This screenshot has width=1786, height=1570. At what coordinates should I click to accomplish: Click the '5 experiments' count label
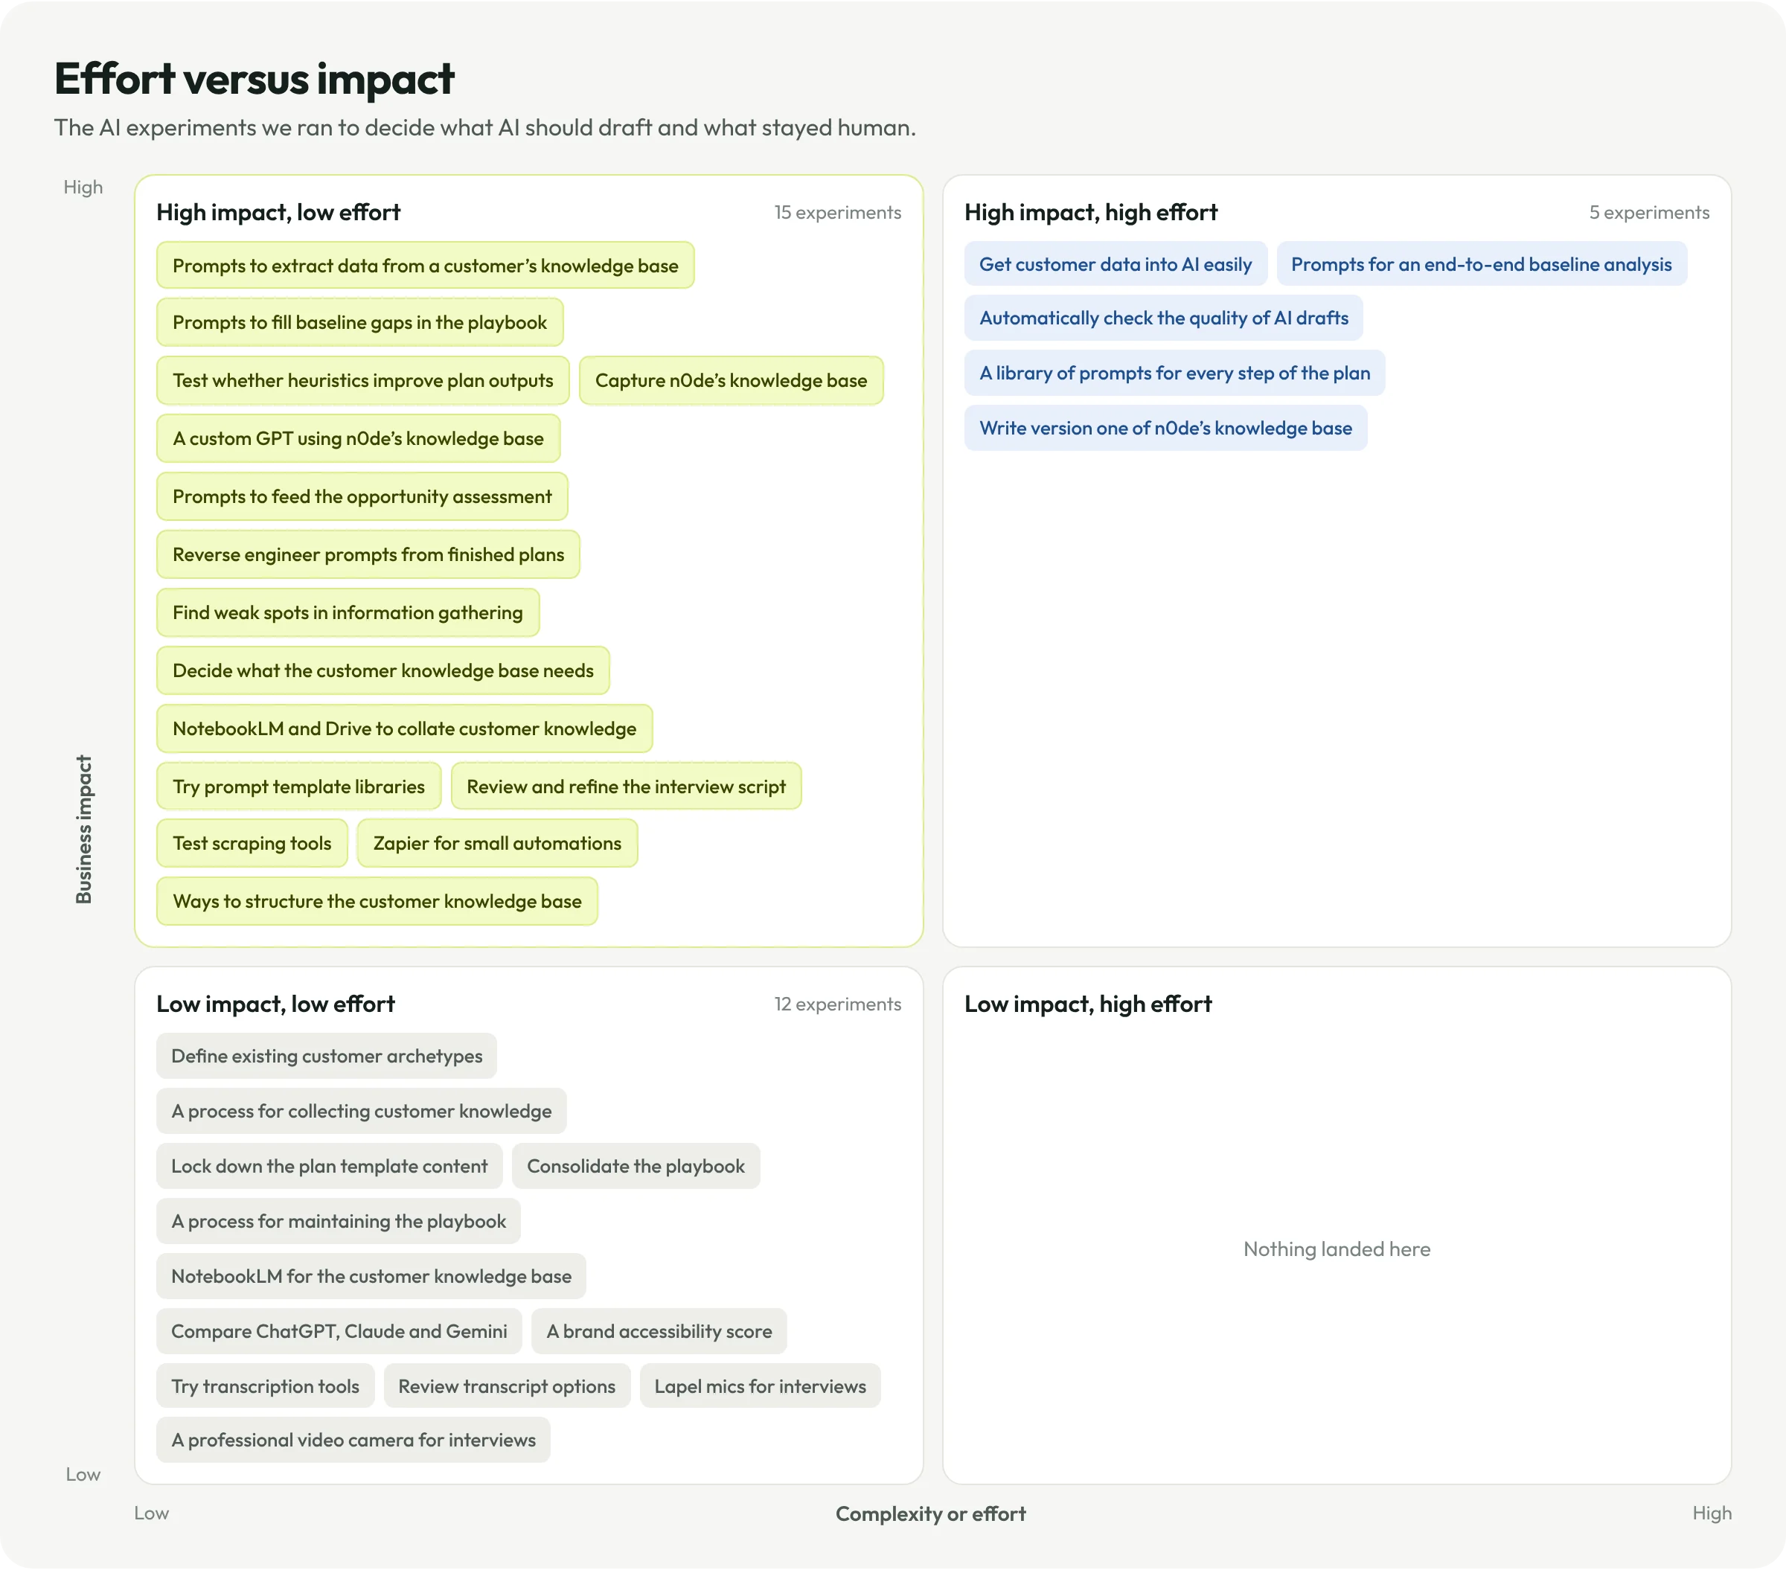(1649, 212)
